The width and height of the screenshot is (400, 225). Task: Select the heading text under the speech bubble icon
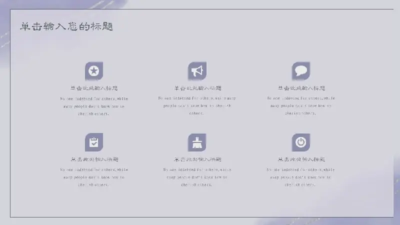(x=301, y=88)
